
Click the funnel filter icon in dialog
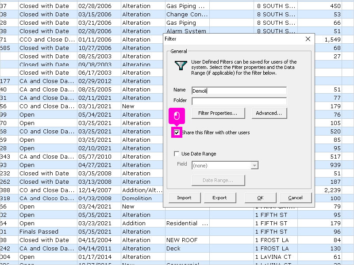coord(181,65)
